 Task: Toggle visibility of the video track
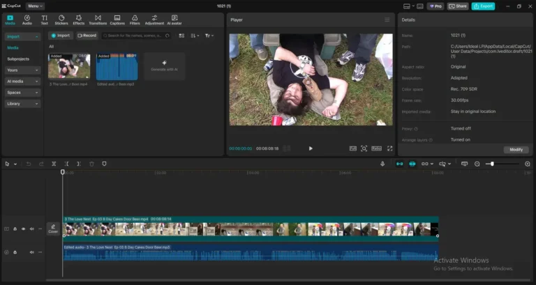pos(23,229)
